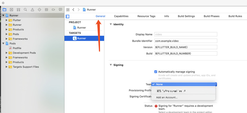Collapse the Signing section
Viewport: 247px width, 113px height.
(x=111, y=65)
